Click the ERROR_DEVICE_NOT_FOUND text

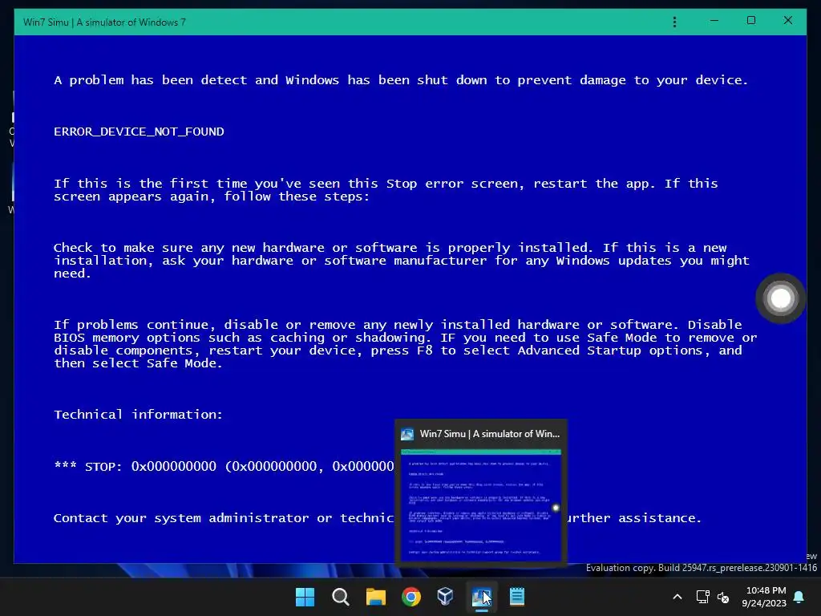point(139,132)
